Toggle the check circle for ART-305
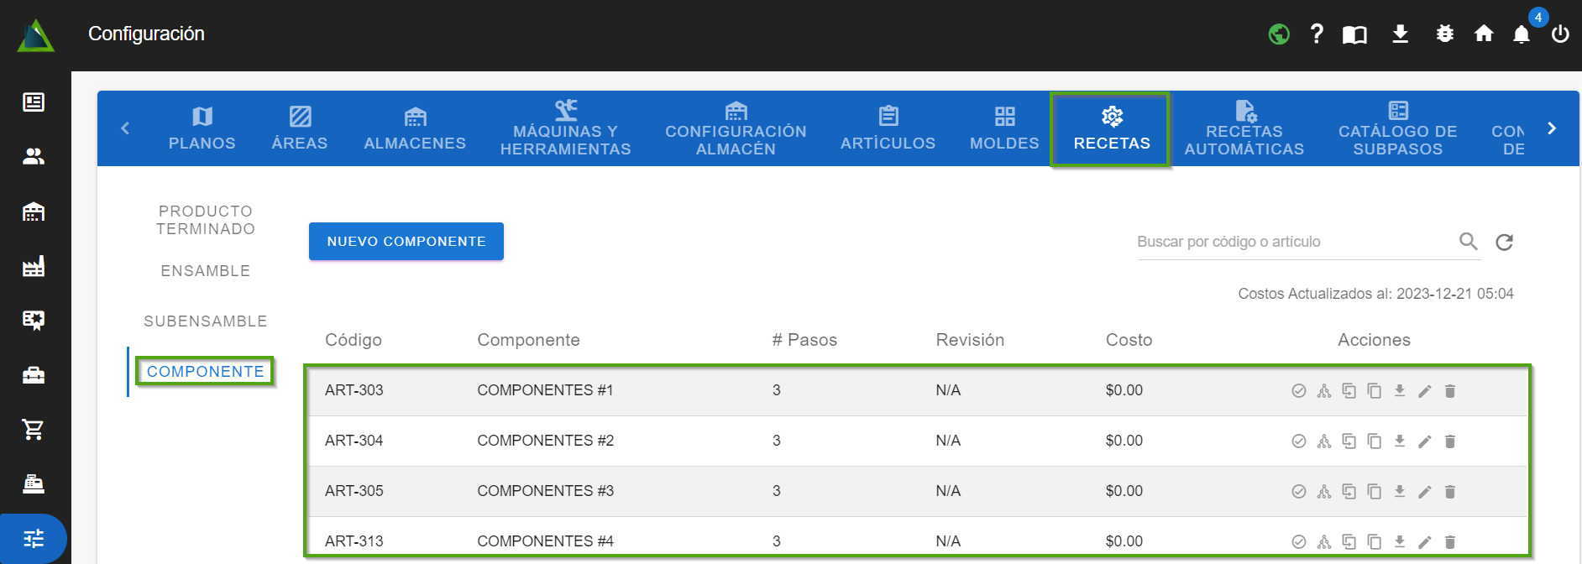The height and width of the screenshot is (564, 1582). pyautogui.click(x=1298, y=492)
